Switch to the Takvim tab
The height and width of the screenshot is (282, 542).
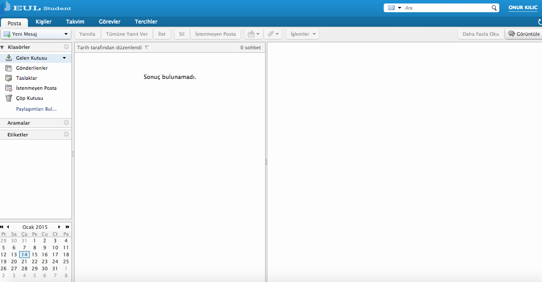point(75,22)
